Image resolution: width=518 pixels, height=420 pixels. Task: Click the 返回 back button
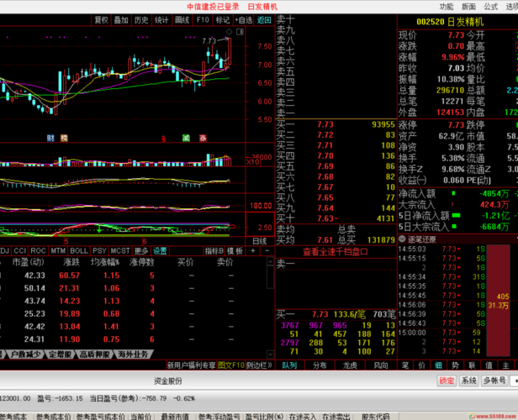[x=264, y=19]
